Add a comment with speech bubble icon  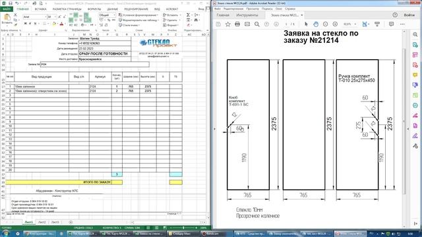[391, 24]
